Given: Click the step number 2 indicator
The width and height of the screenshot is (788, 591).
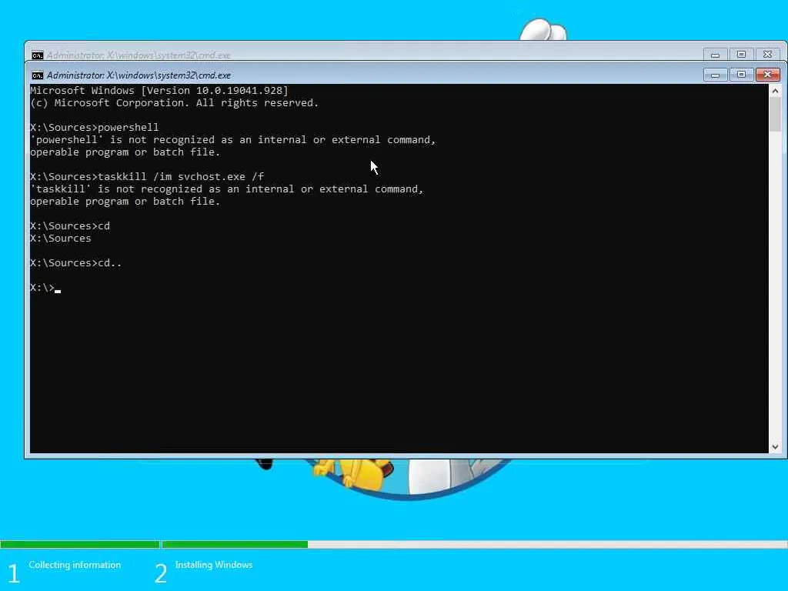Looking at the screenshot, I should point(160,573).
